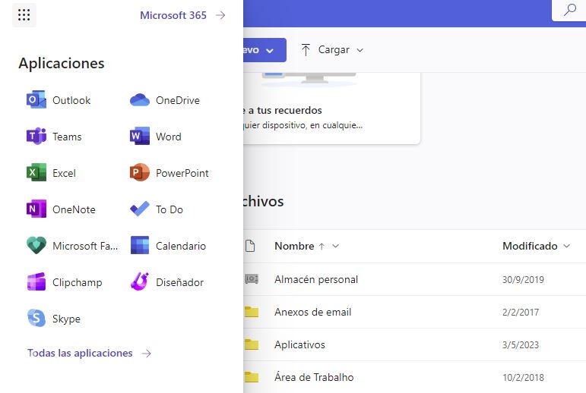586x393 pixels.
Task: Open OneNote app icon
Action: 36,209
